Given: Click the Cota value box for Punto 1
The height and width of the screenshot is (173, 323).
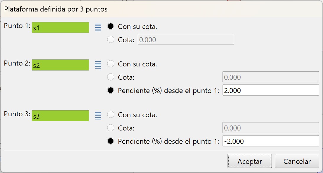Looking at the screenshot, I should 186,39.
